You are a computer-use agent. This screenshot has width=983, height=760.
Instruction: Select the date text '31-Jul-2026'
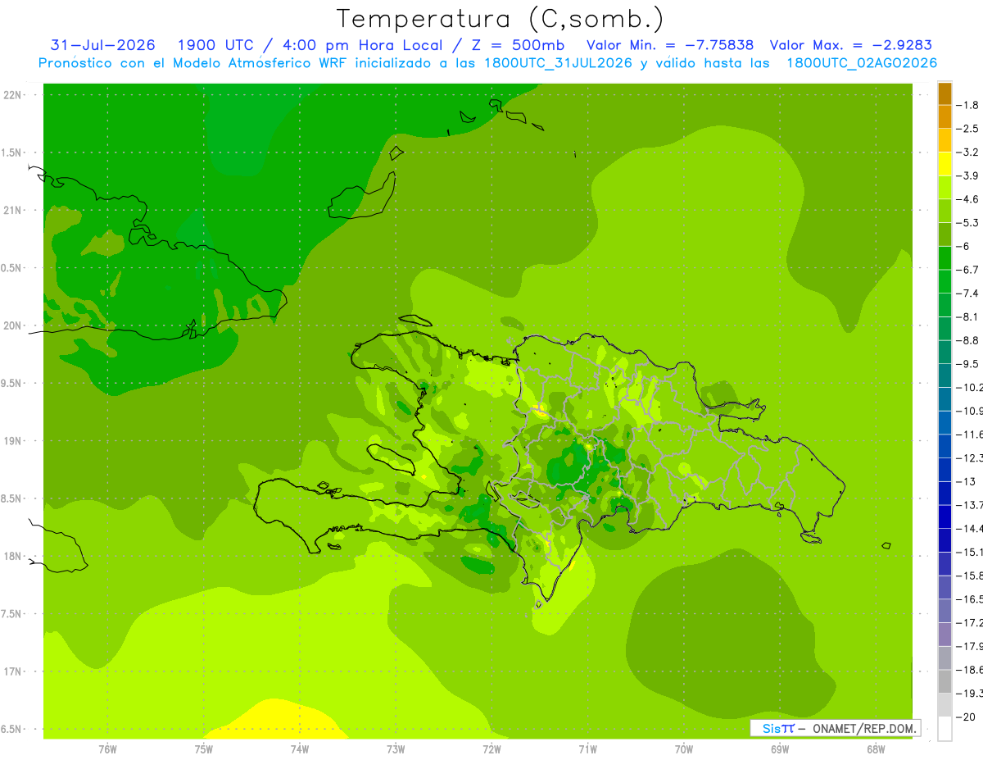(x=103, y=45)
